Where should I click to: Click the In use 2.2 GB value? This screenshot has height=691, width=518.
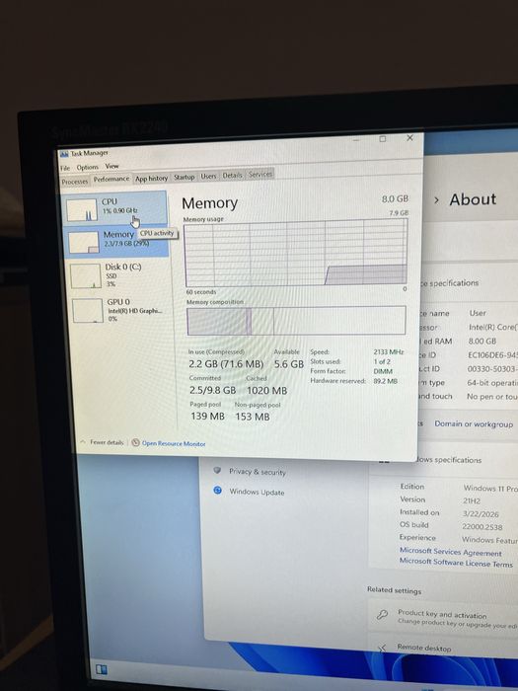point(226,364)
